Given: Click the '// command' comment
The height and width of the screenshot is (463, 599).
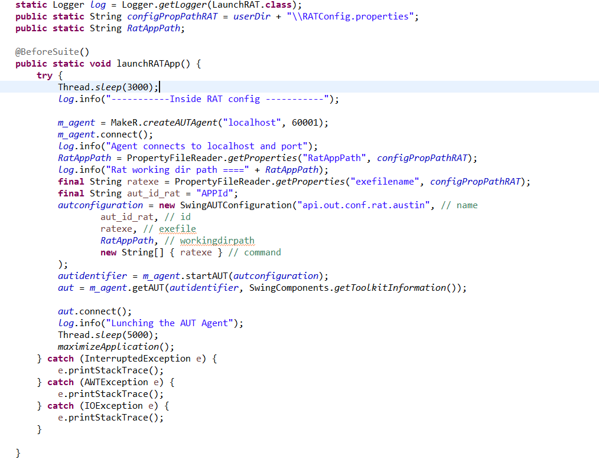Looking at the screenshot, I should pos(255,252).
